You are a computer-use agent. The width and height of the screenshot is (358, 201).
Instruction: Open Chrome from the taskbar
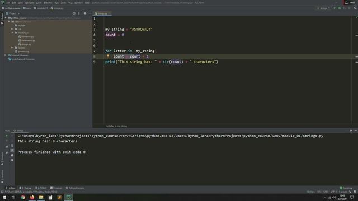[23, 197]
